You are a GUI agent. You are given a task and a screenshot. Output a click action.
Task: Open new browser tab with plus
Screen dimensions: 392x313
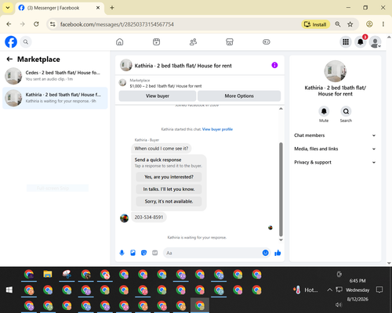tap(112, 8)
